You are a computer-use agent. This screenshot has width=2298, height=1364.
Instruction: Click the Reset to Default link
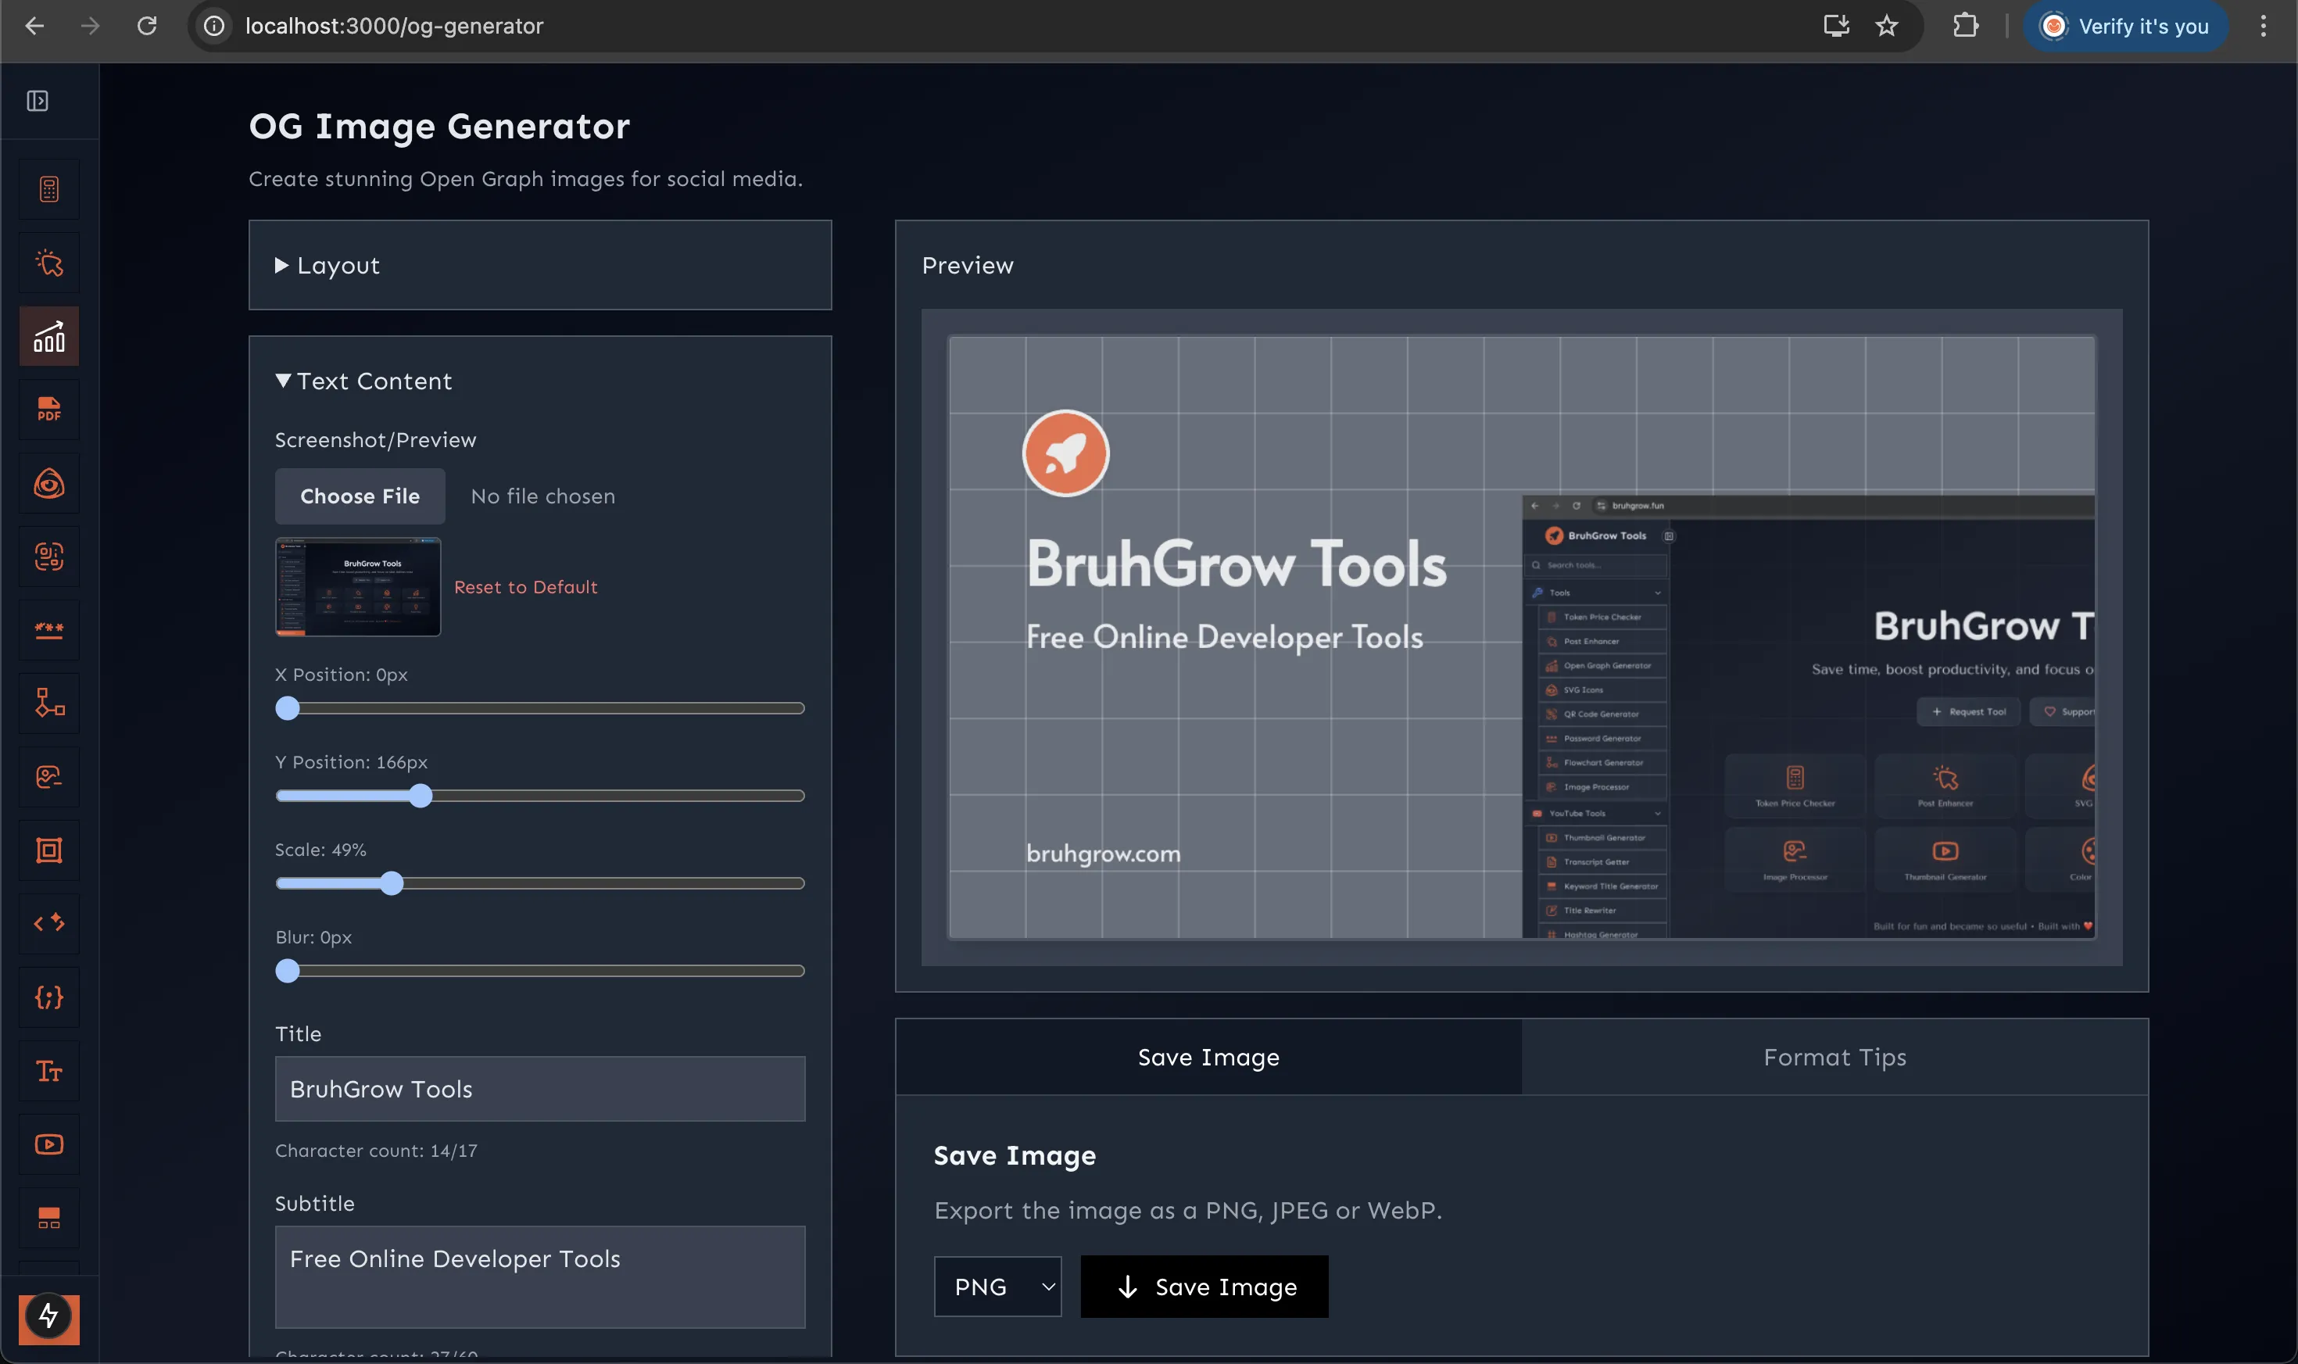tap(525, 587)
